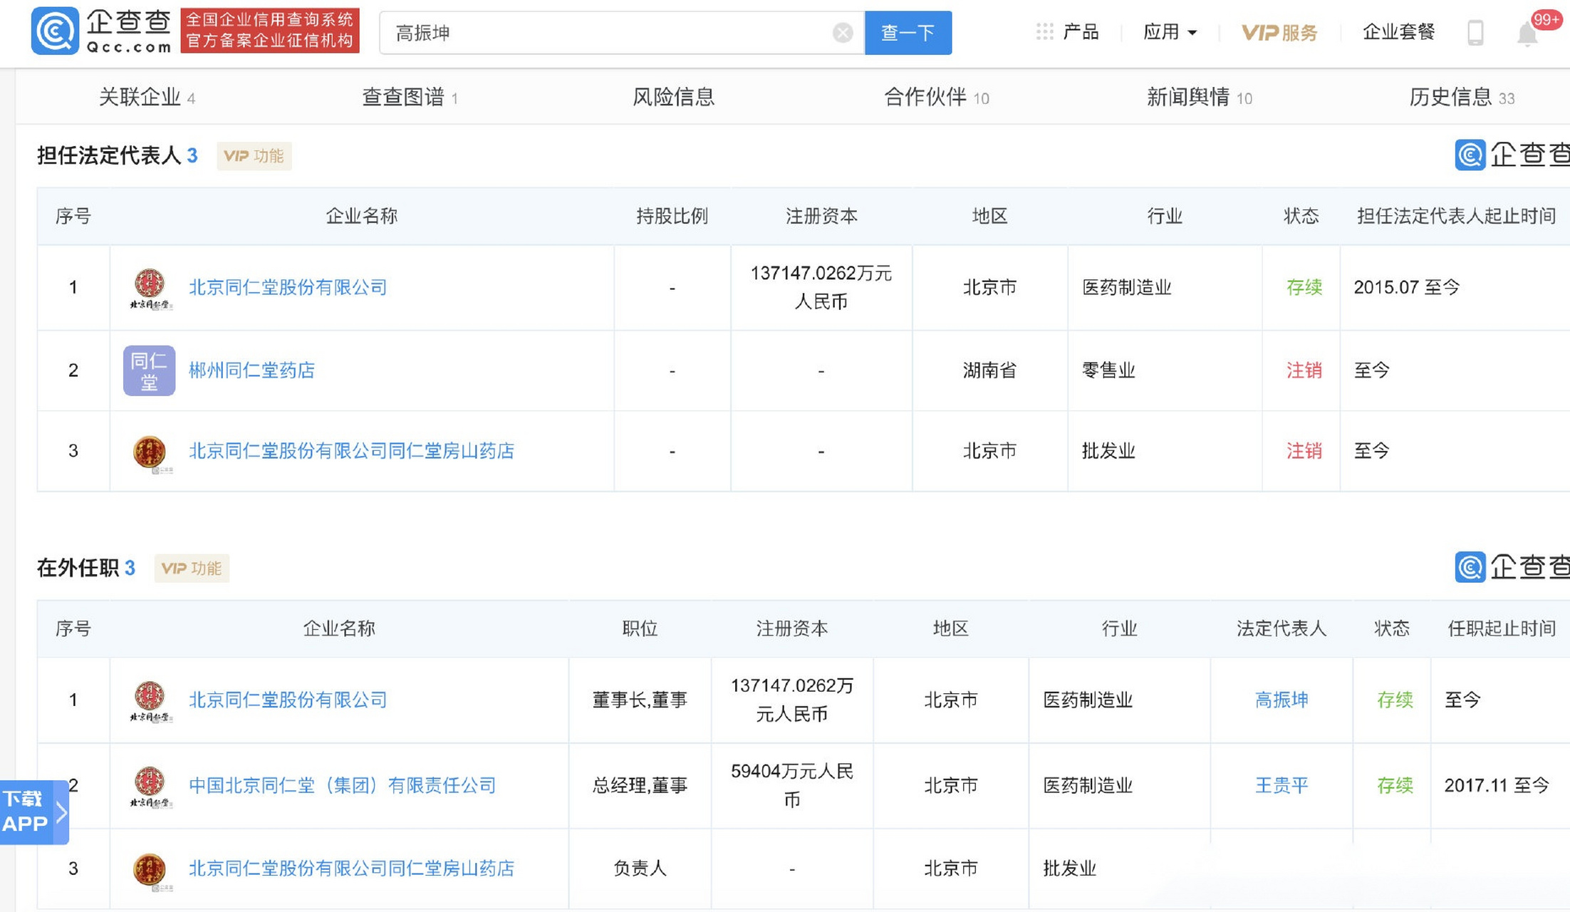Switch to 合作伙伴 tab

pos(936,97)
